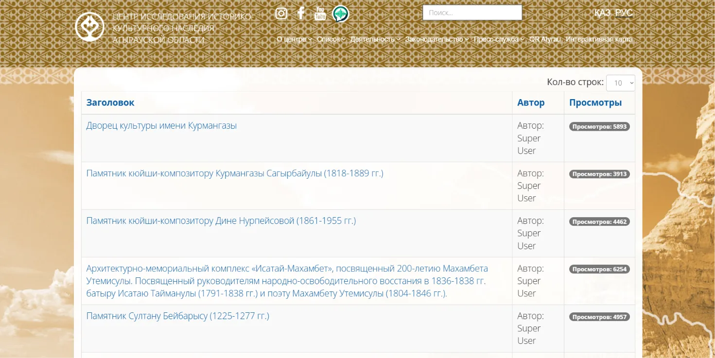The image size is (715, 358).
Task: Click the 'Просмотров: 5893' badge
Action: click(x=599, y=127)
